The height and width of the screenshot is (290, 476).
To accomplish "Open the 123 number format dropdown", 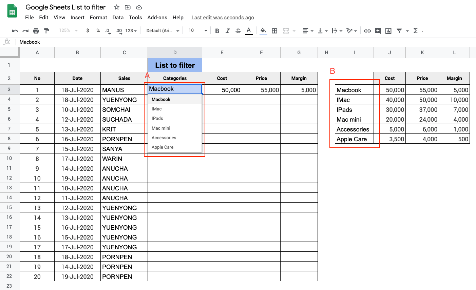I will [131, 31].
